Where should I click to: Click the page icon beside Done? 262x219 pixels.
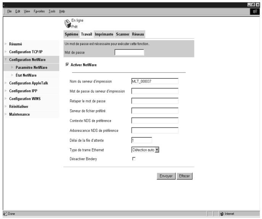coord(5,214)
